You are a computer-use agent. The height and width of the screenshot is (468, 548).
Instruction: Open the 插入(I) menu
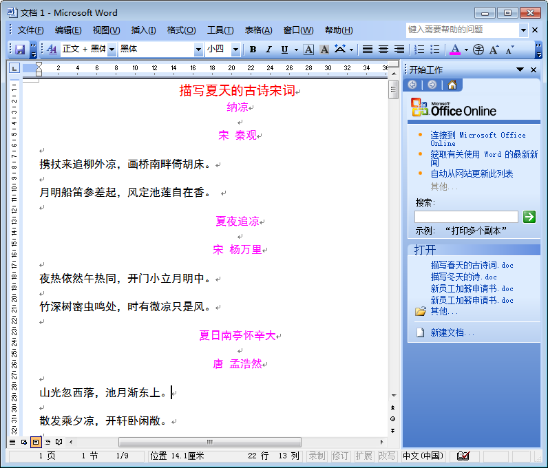143,30
